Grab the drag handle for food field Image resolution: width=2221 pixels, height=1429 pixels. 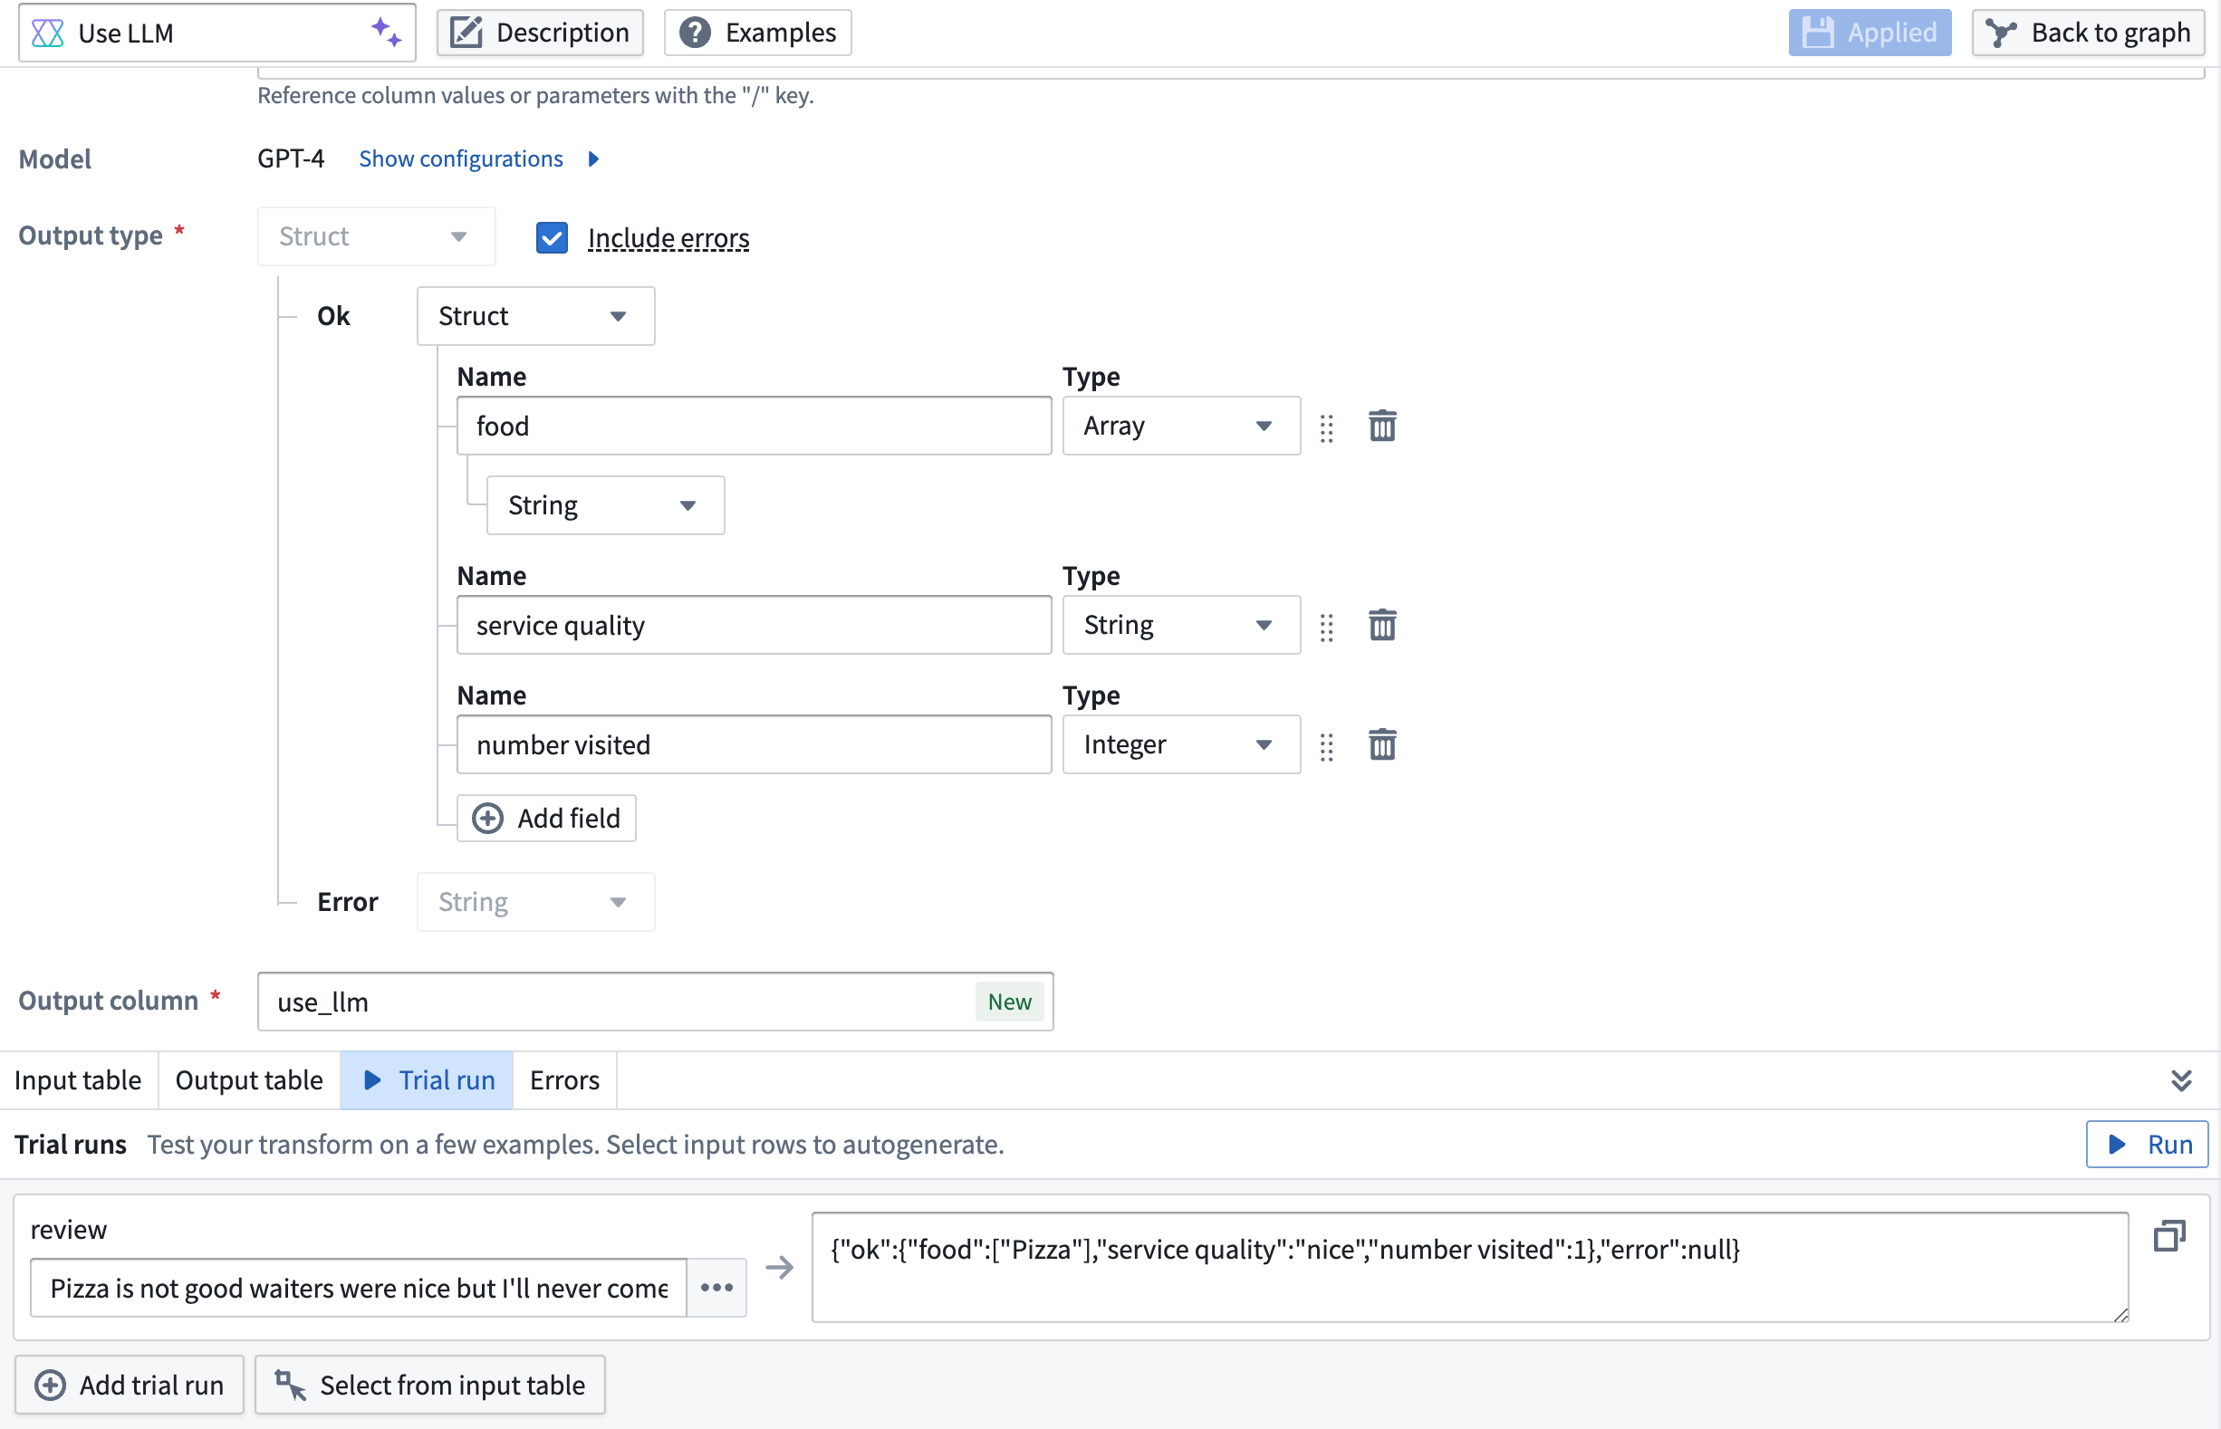(x=1326, y=427)
